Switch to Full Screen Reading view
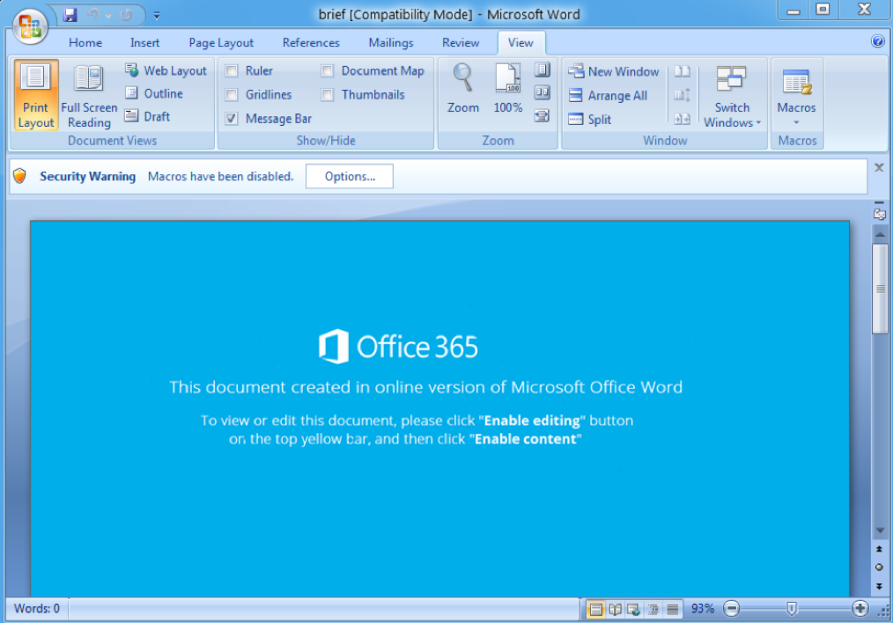Image resolution: width=893 pixels, height=623 pixels. click(89, 95)
